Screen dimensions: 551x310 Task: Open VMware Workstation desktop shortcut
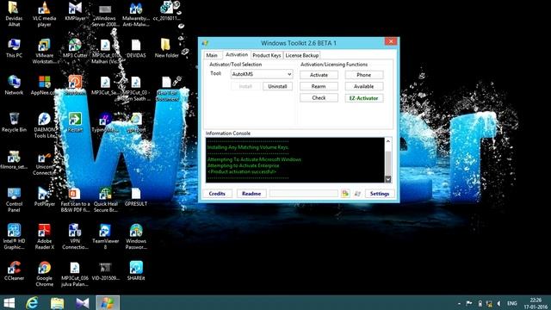44,52
